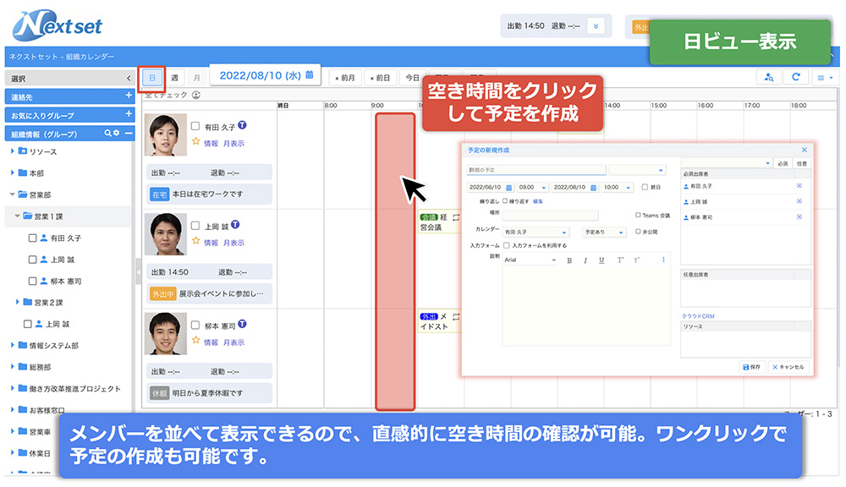
Task: Jump to today with 今日 button
Action: [413, 78]
